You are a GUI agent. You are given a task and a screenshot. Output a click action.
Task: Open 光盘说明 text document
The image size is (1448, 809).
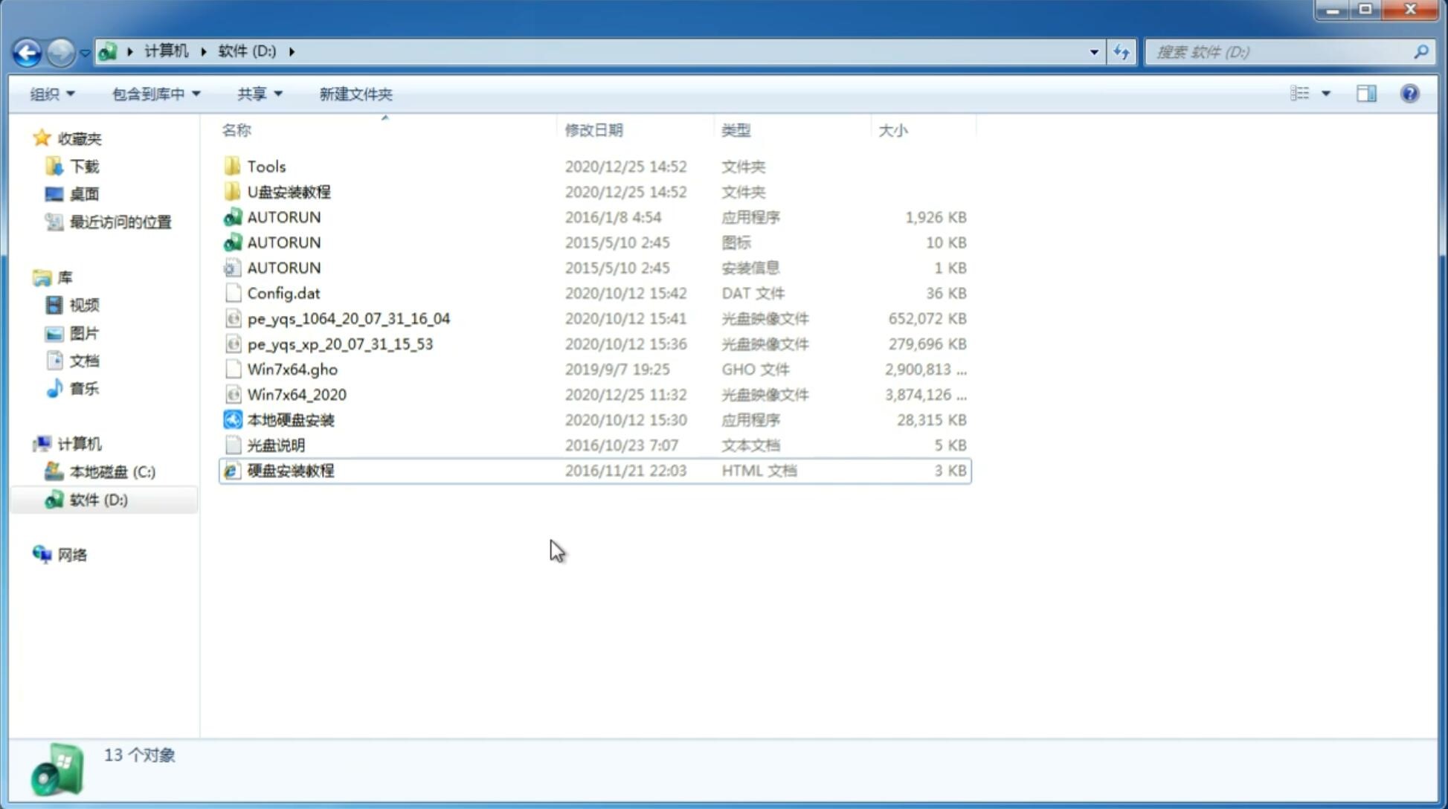point(275,444)
